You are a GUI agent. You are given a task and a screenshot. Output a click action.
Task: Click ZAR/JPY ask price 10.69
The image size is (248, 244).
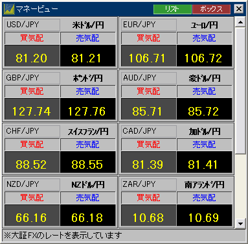pos(204,215)
